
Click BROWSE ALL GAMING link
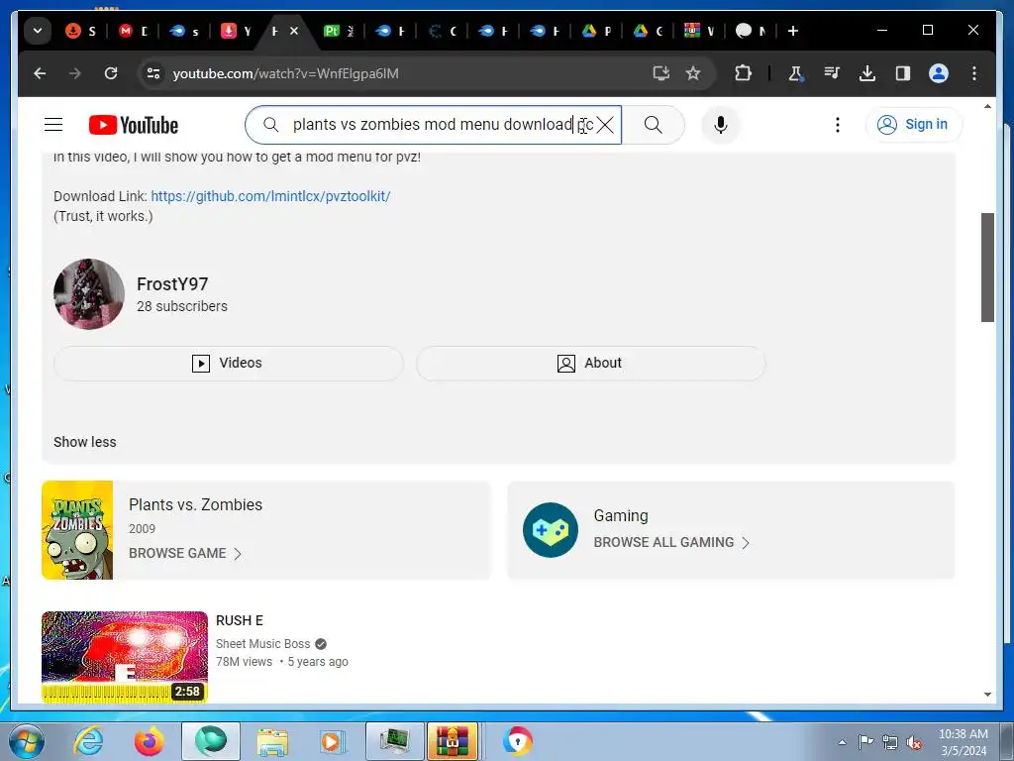[671, 542]
